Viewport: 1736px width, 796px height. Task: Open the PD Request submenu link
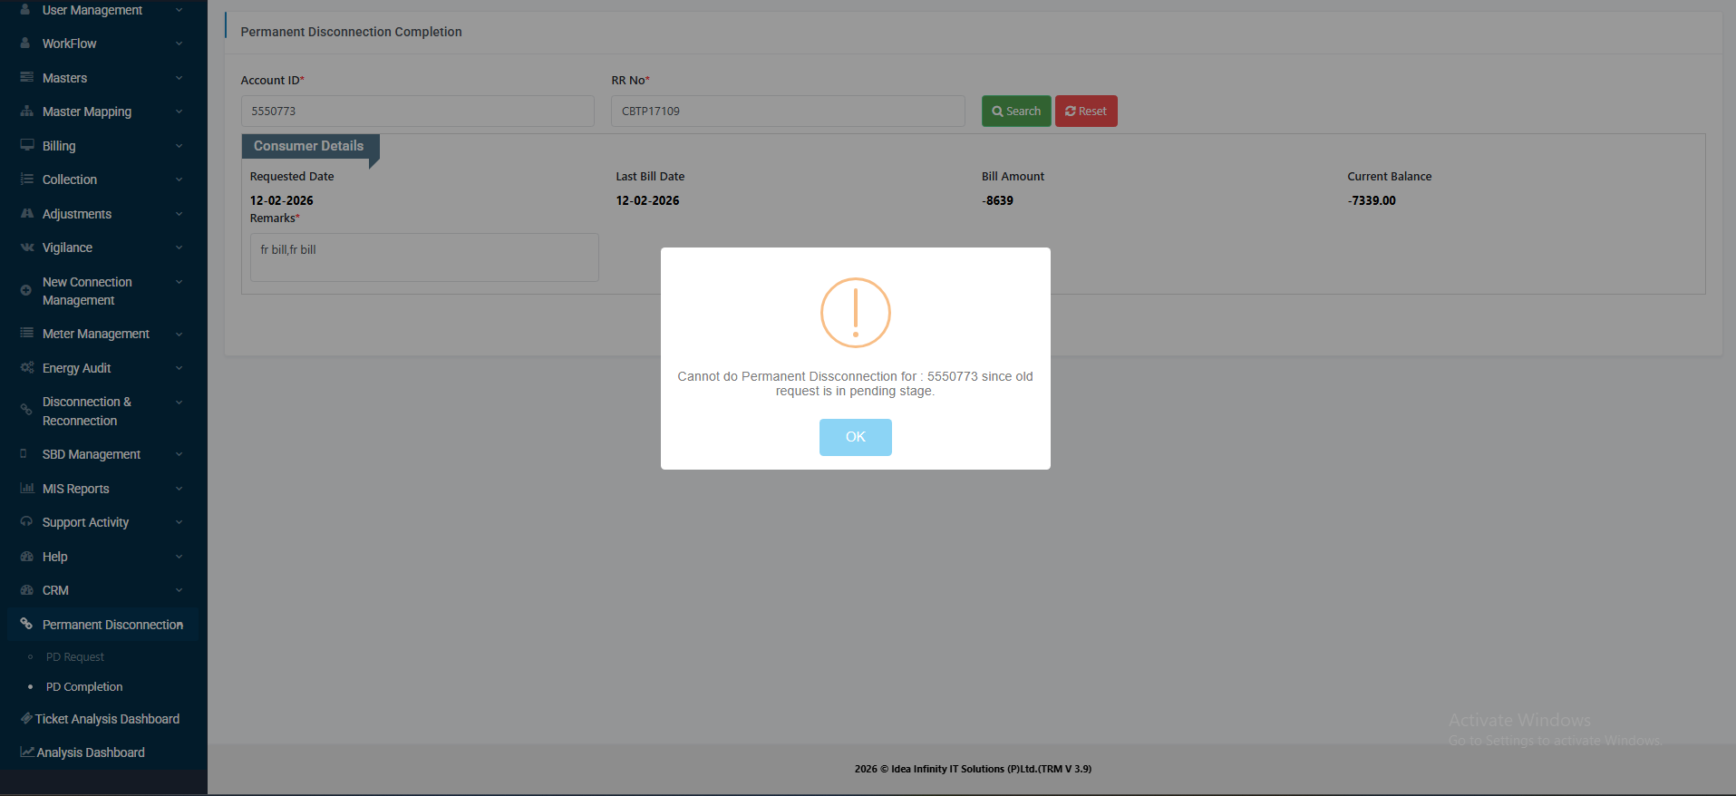tap(75, 656)
